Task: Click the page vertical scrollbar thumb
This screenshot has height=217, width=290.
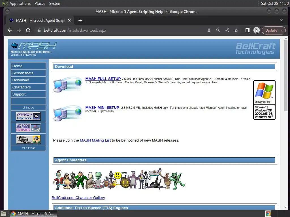Action: (286, 76)
